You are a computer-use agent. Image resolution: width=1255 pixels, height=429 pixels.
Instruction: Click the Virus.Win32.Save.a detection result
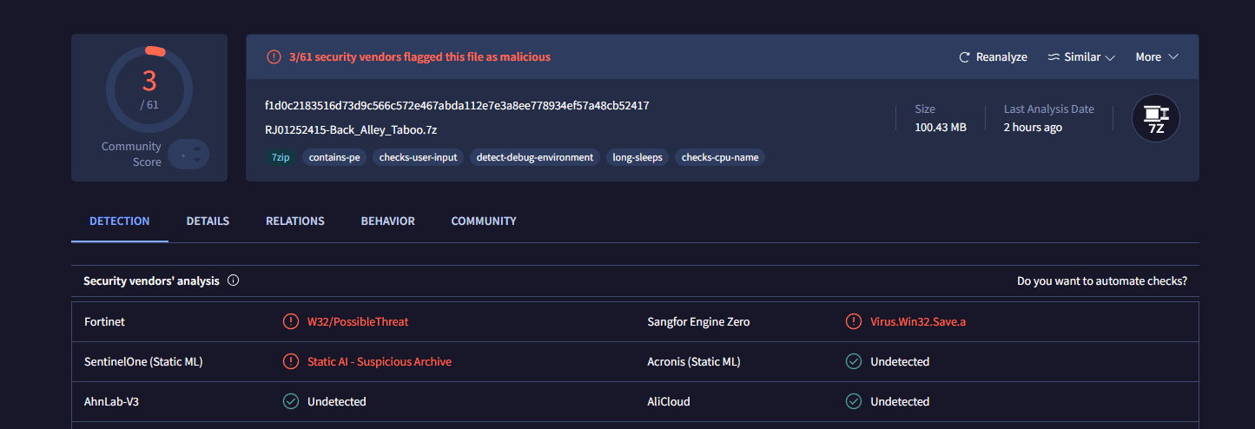(x=918, y=321)
